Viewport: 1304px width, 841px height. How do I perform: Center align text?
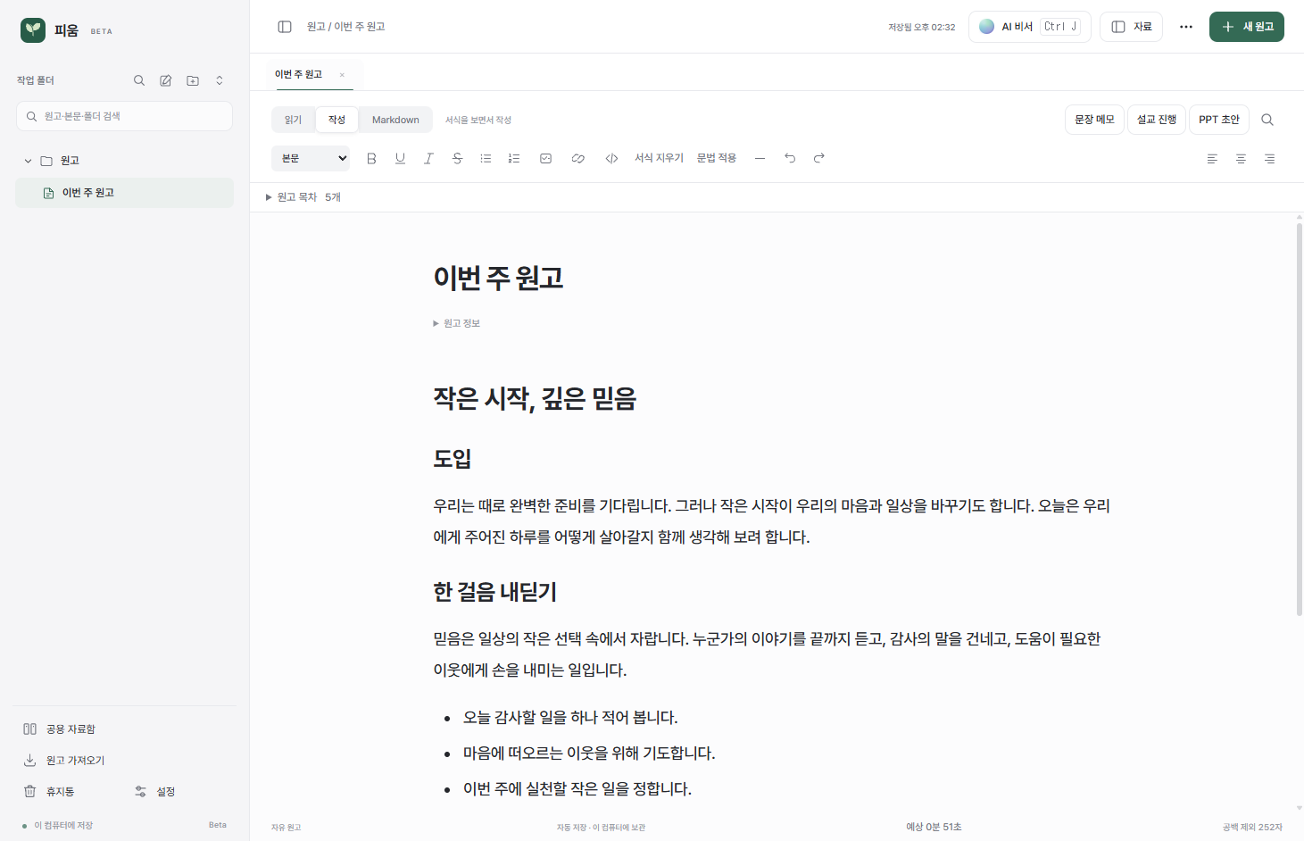pos(1241,158)
